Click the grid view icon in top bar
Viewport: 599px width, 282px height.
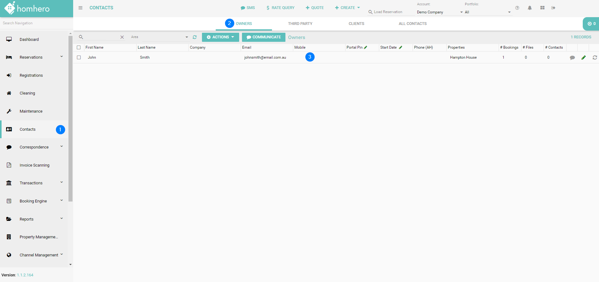click(542, 8)
